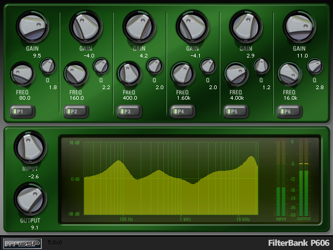Click the P2 frequency knob set to 160.0

(76, 74)
